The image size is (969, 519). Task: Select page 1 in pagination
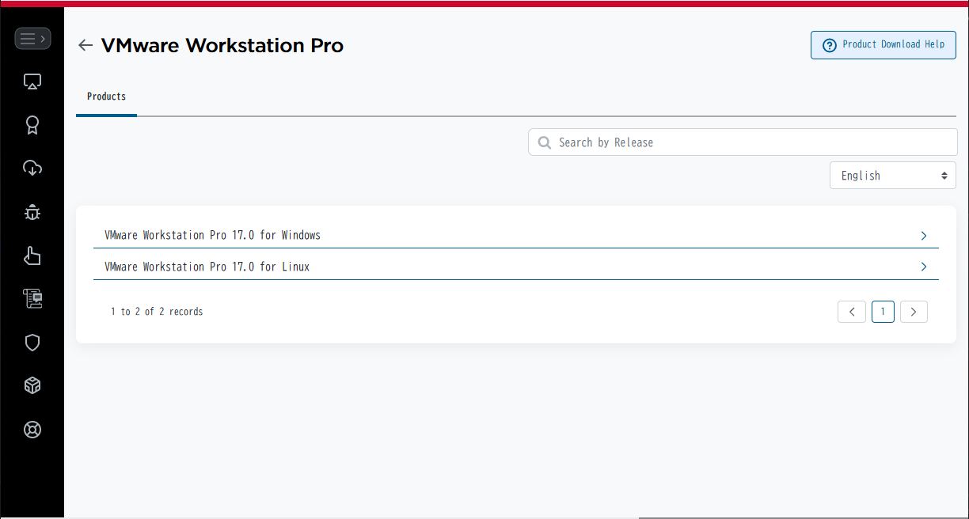[883, 312]
